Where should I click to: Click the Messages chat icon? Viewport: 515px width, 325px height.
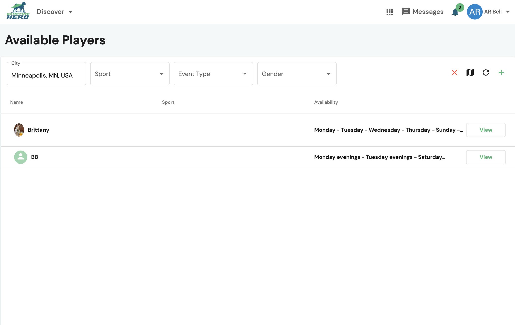click(406, 12)
